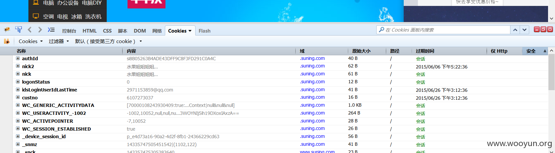Switch to the Flash tab
The image size is (555, 153).
204,31
